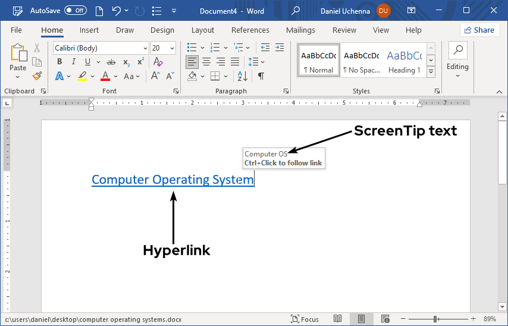The width and height of the screenshot is (508, 326).
Task: Apply red font color
Action: pyautogui.click(x=105, y=76)
